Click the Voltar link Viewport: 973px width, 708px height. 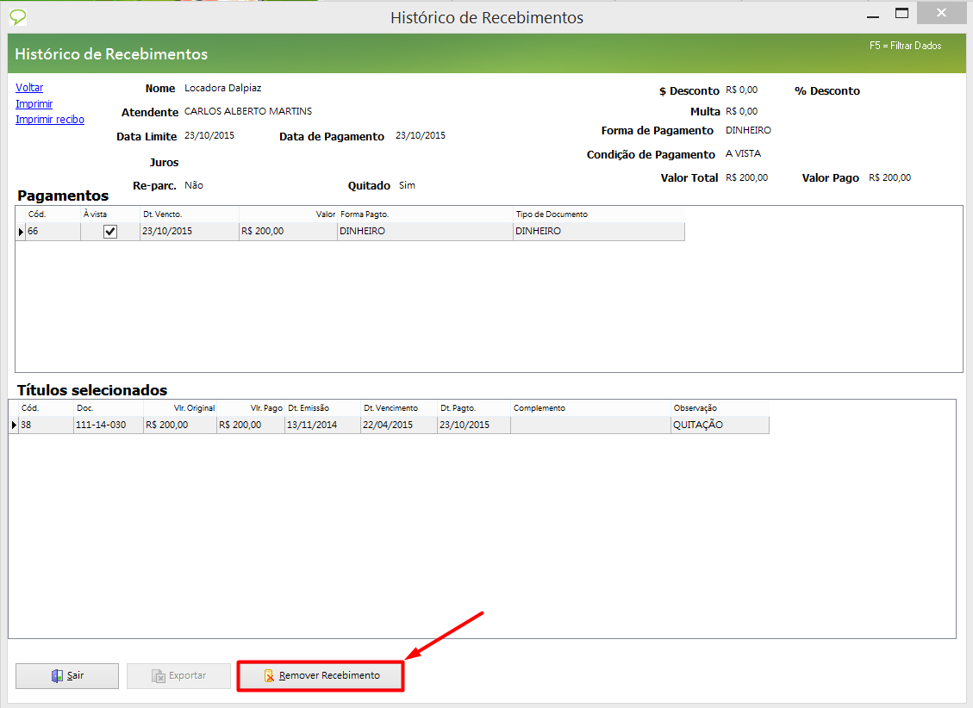[29, 88]
